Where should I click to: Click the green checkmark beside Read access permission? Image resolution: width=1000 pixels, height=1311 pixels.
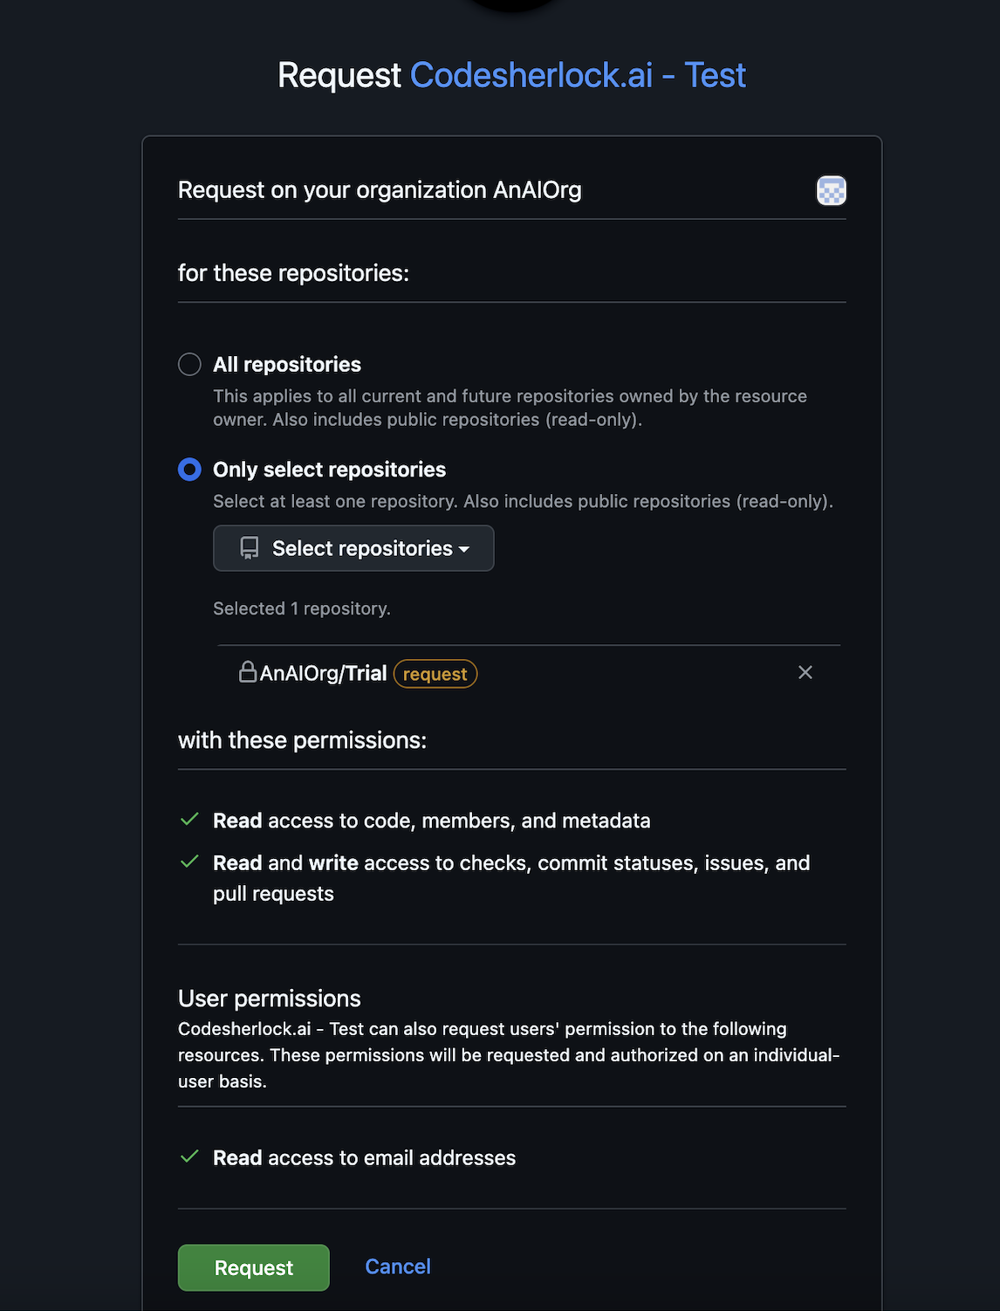(189, 820)
